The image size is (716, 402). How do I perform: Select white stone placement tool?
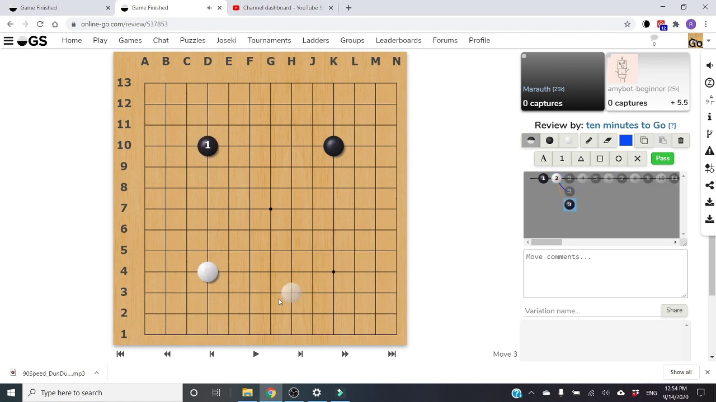[568, 141]
